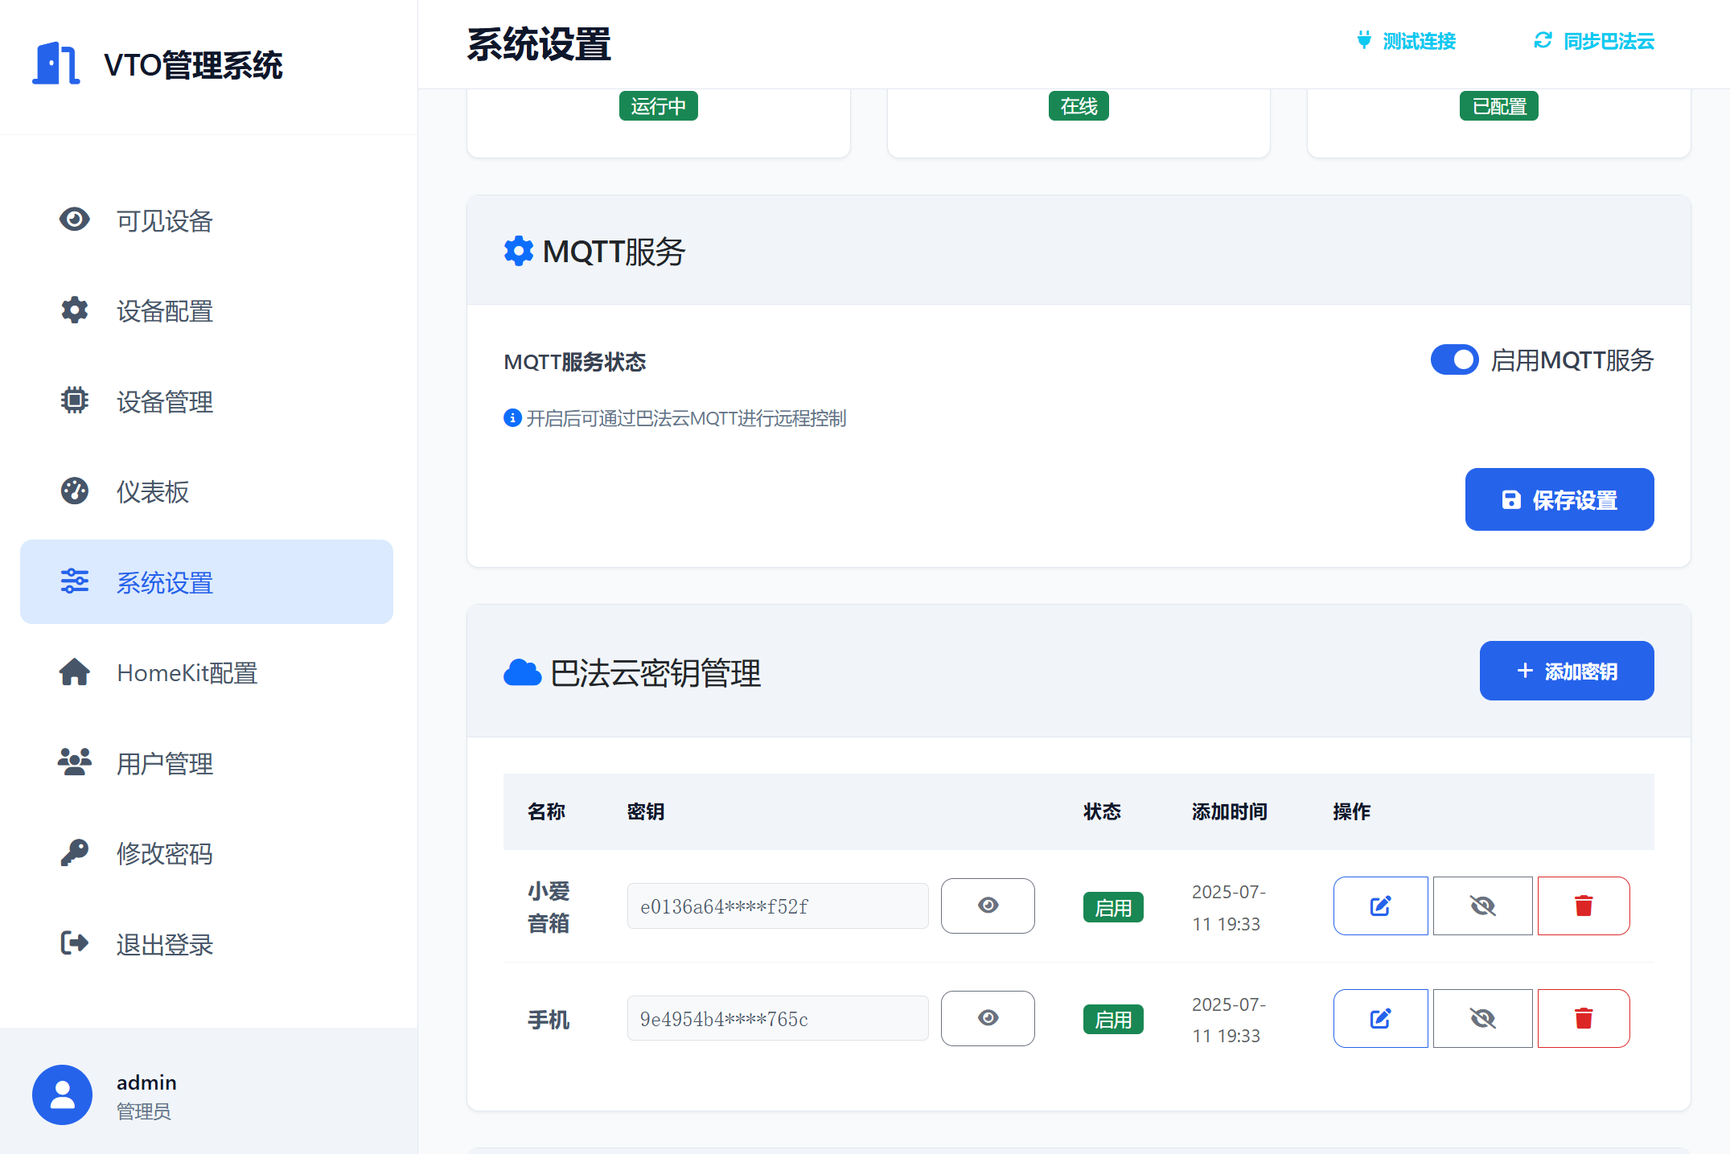Reveal the 小爱音箱 key with eye button

pos(988,906)
